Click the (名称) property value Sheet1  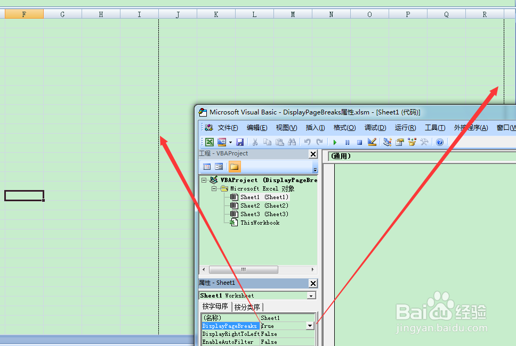287,318
